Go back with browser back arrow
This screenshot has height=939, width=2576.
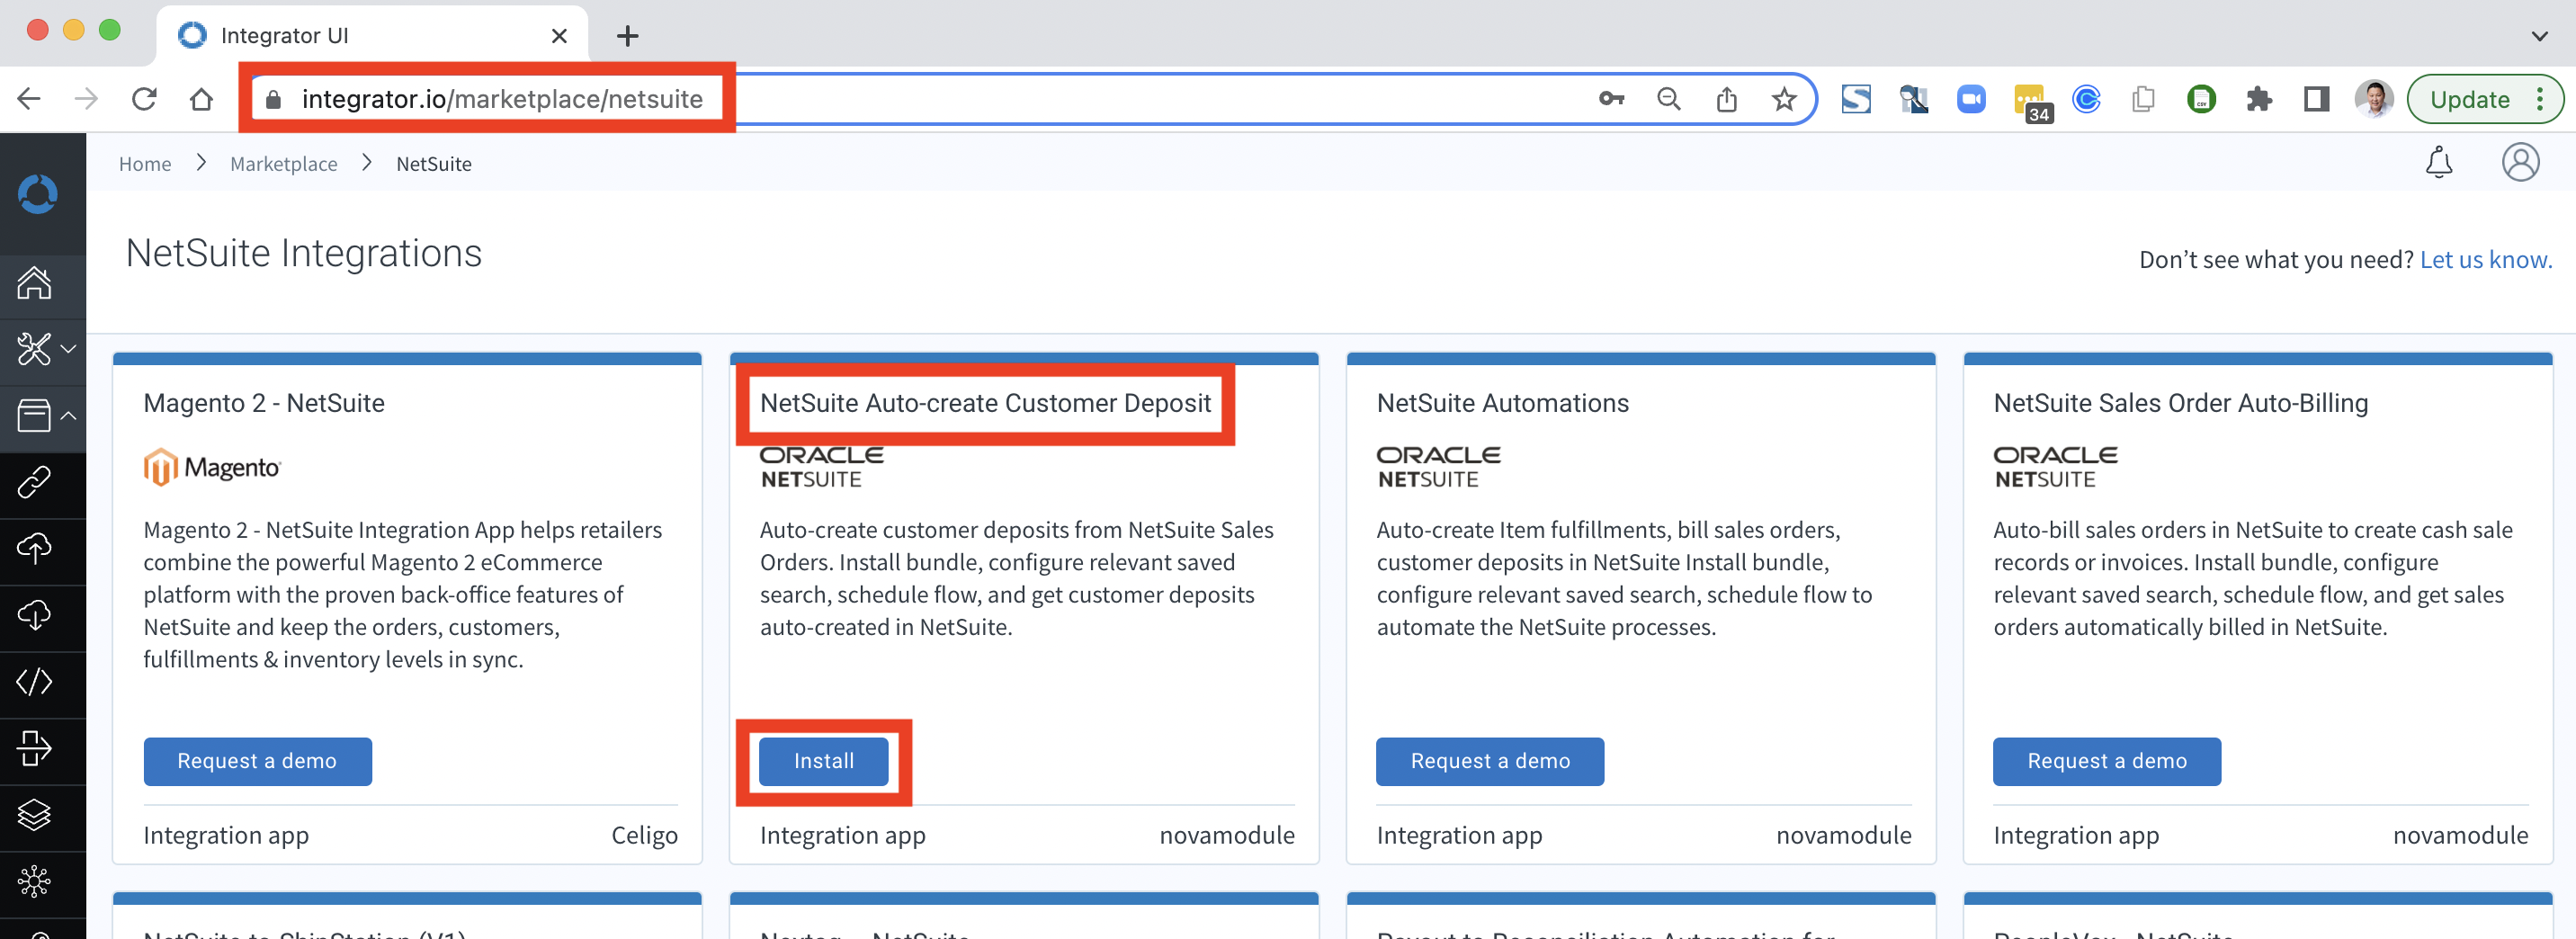29,99
